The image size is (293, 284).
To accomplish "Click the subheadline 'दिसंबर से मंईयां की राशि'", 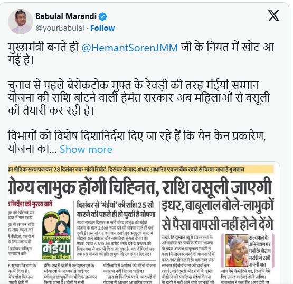I will pyautogui.click(x=115, y=205).
